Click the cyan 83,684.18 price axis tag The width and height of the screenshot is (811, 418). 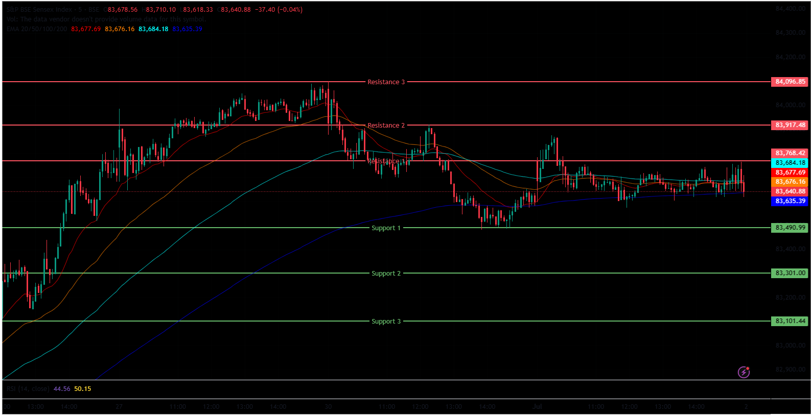coord(790,163)
